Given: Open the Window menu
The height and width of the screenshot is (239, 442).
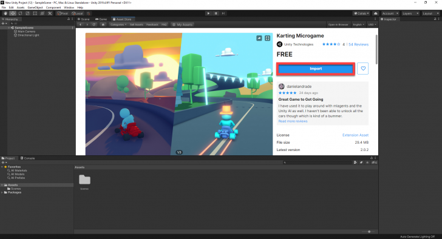Looking at the screenshot, I should [69, 8].
